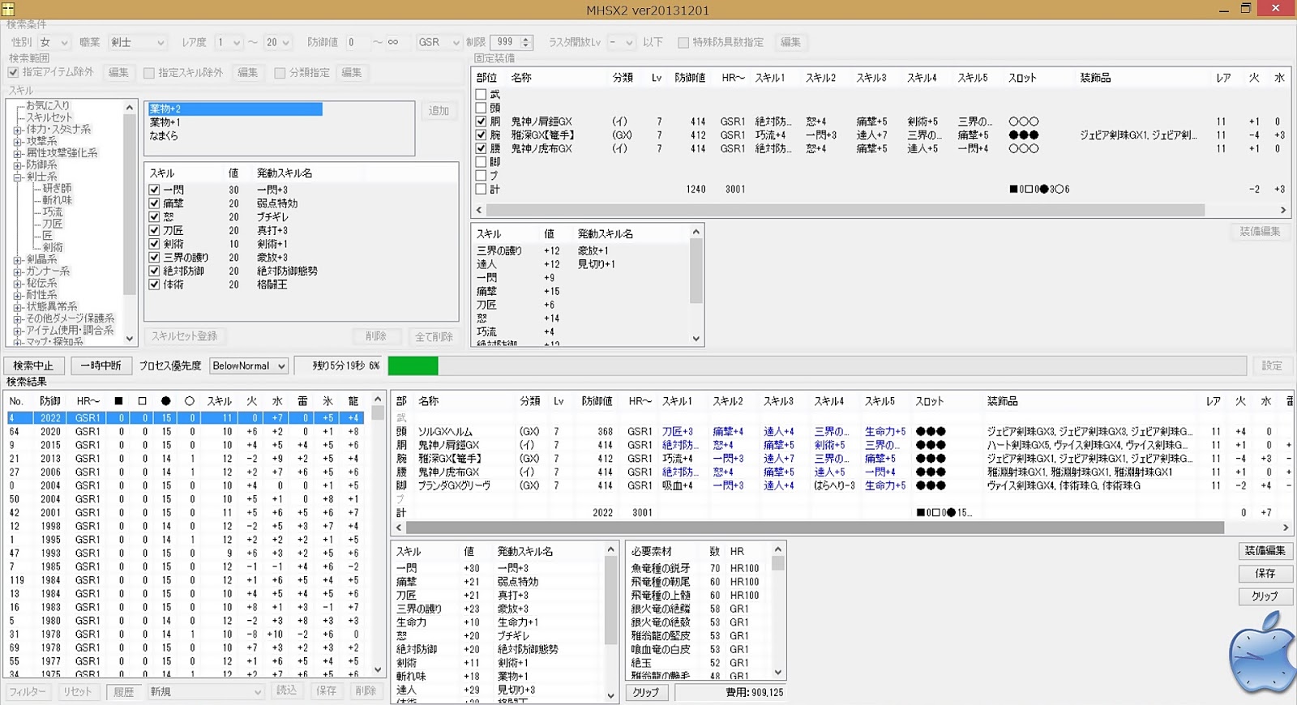1297x705 pixels.
Task: Collapse the 剣士系 tree node
Action: [x=17, y=177]
